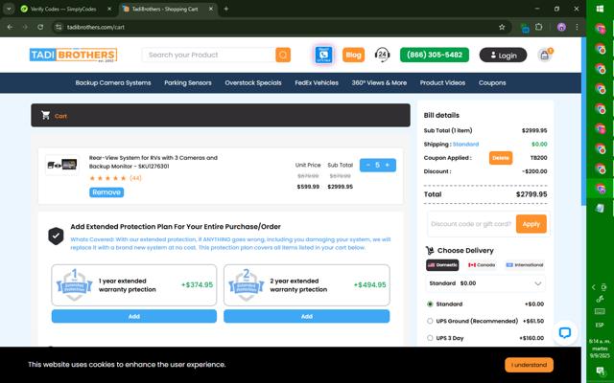Click the ESP language indicator
The image size is (614, 383).
click(600, 325)
